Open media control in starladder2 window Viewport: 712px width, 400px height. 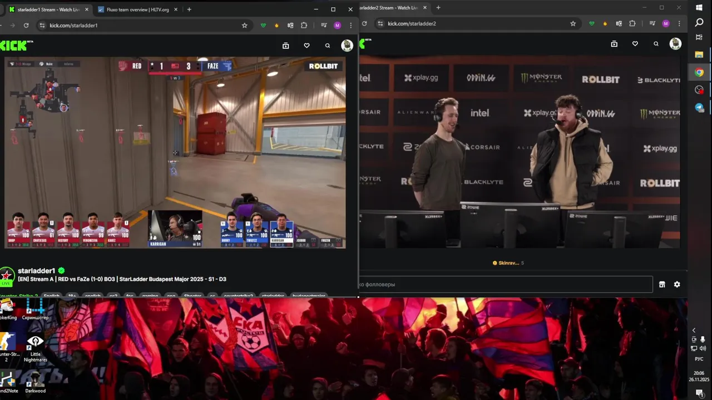(652, 23)
